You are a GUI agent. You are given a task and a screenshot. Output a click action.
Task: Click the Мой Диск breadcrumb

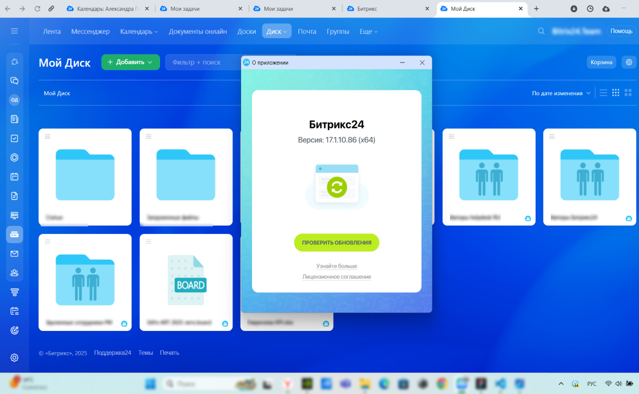[x=57, y=93]
